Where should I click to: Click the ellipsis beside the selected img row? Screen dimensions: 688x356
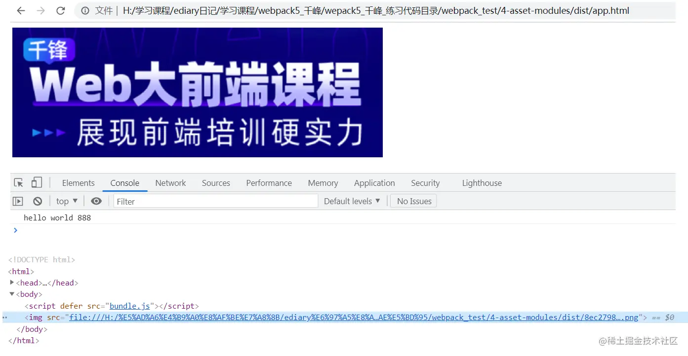pyautogui.click(x=4, y=318)
